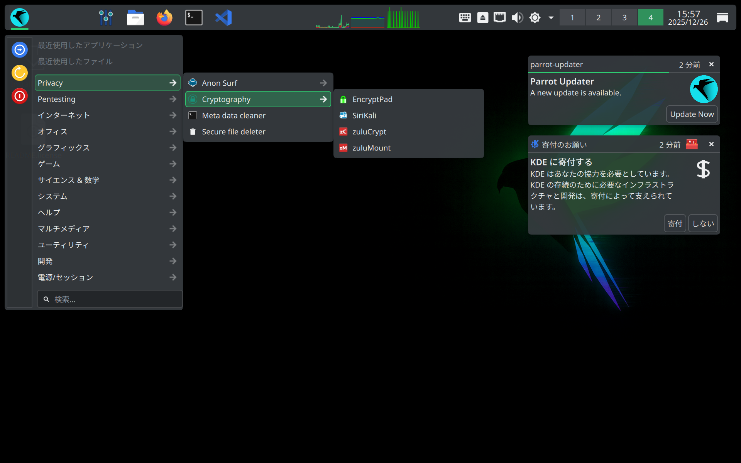Image resolution: width=741 pixels, height=463 pixels.
Task: Open the volume speaker tray icon
Action: (x=517, y=17)
